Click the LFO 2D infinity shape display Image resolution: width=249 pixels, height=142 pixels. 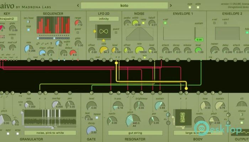104,31
